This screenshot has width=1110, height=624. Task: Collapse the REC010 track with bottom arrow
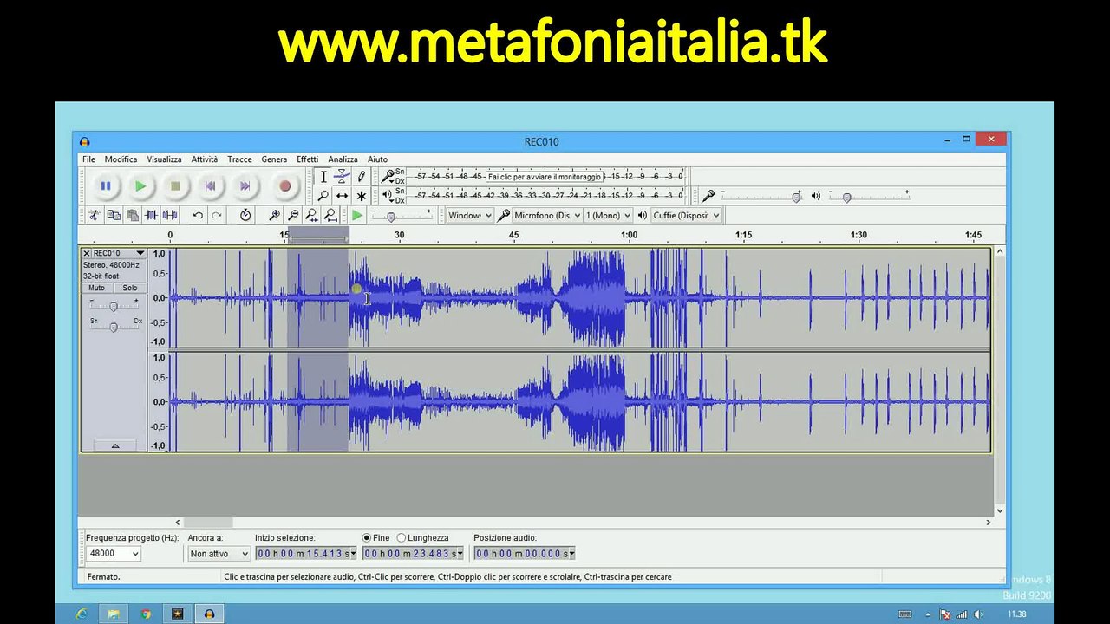(114, 445)
